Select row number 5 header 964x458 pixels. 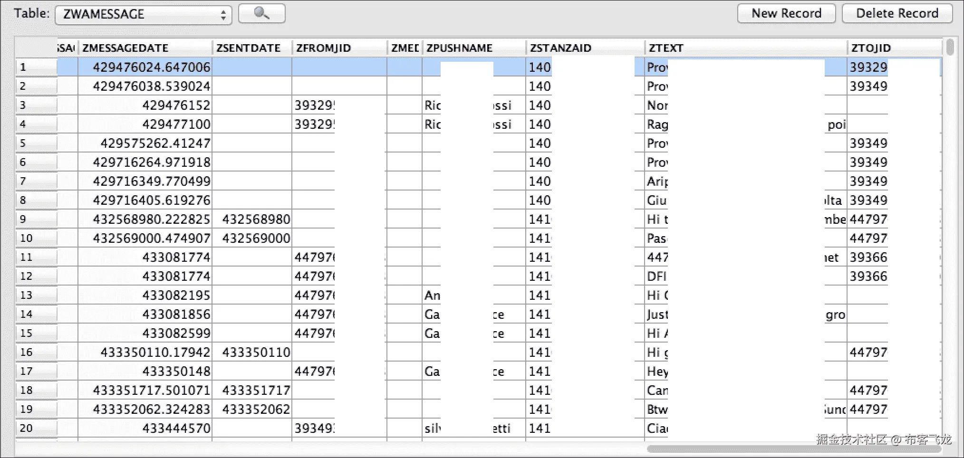click(36, 143)
